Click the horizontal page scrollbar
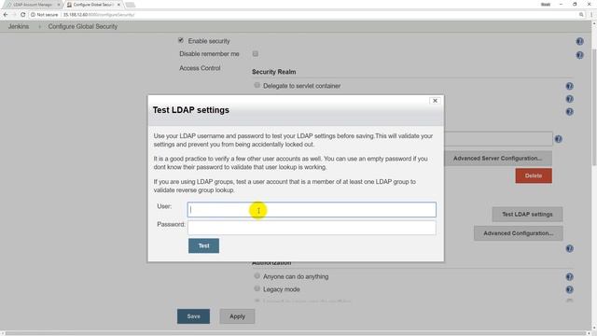Viewport: 597px width, 336px height. tap(295, 333)
